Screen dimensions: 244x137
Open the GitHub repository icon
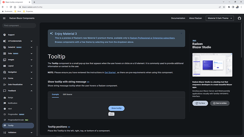[x=239, y=18]
